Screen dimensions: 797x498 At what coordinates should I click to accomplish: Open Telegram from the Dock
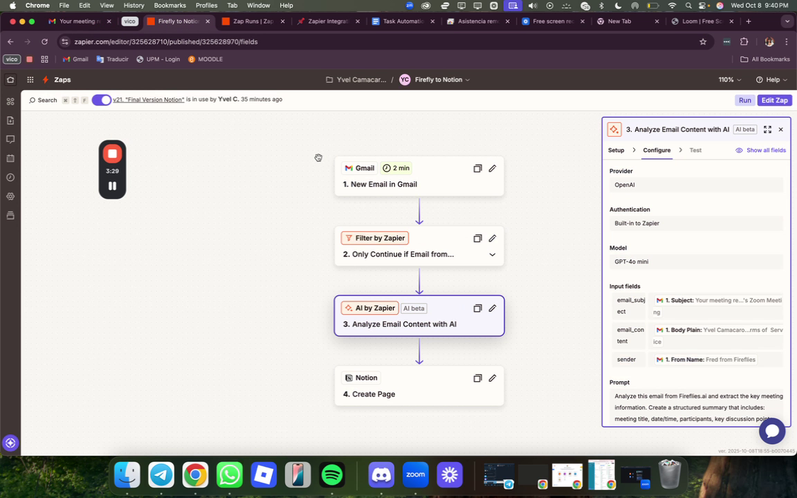click(x=161, y=475)
